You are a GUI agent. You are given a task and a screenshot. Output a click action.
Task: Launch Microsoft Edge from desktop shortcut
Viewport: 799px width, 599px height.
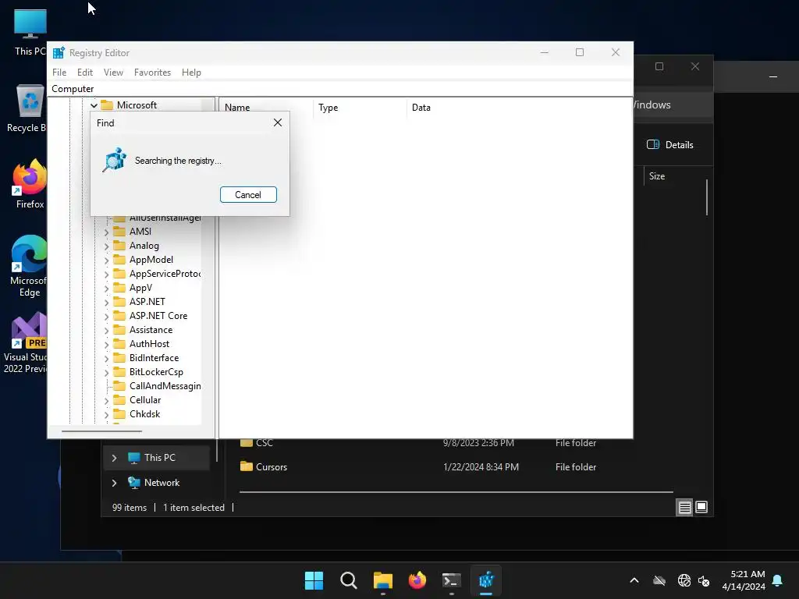tap(29, 266)
